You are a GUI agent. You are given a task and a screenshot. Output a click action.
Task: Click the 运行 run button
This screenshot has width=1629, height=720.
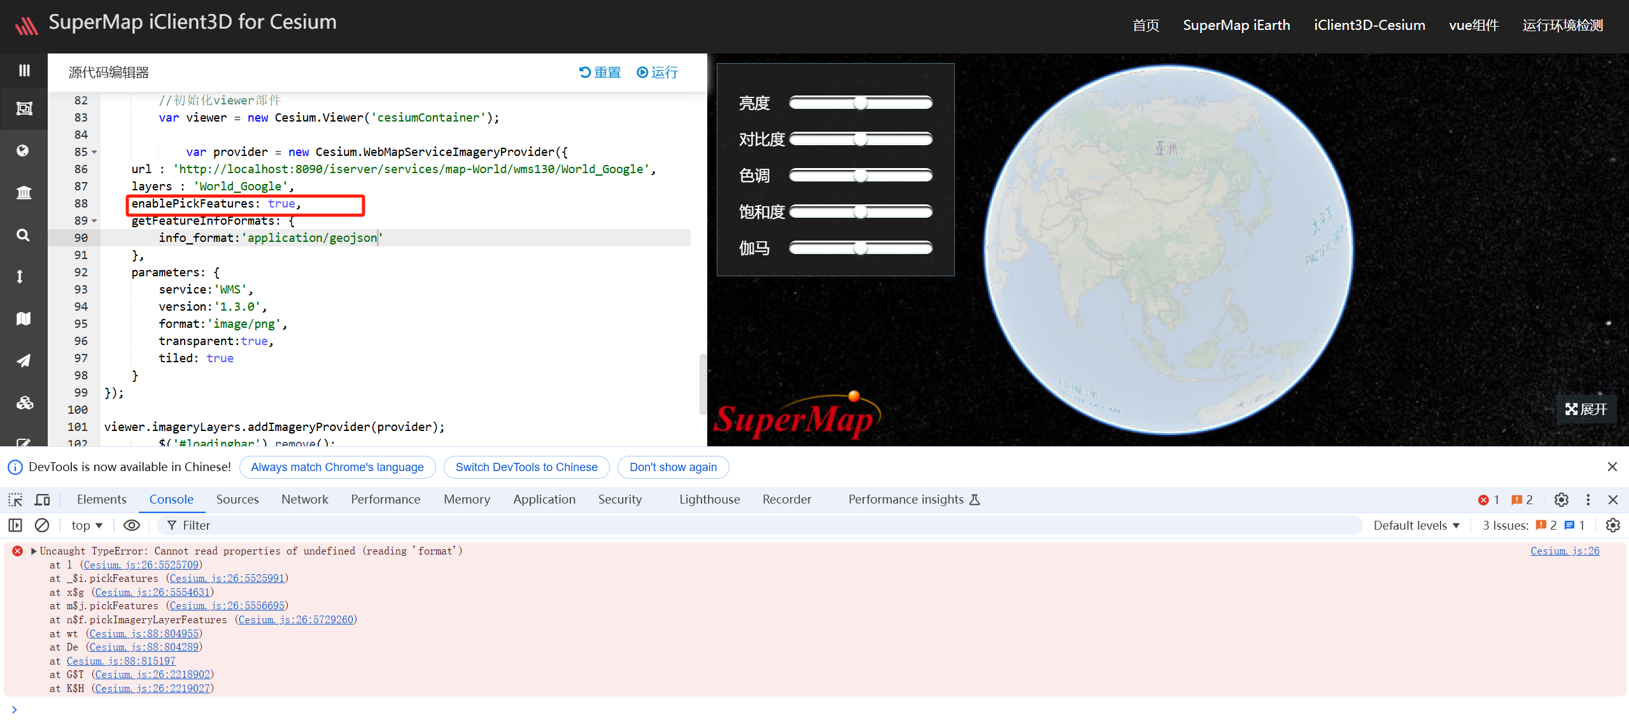tap(658, 73)
